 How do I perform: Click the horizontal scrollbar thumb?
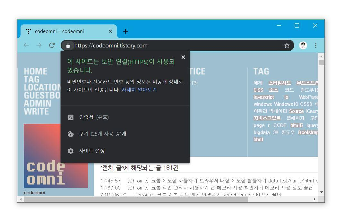136,199
